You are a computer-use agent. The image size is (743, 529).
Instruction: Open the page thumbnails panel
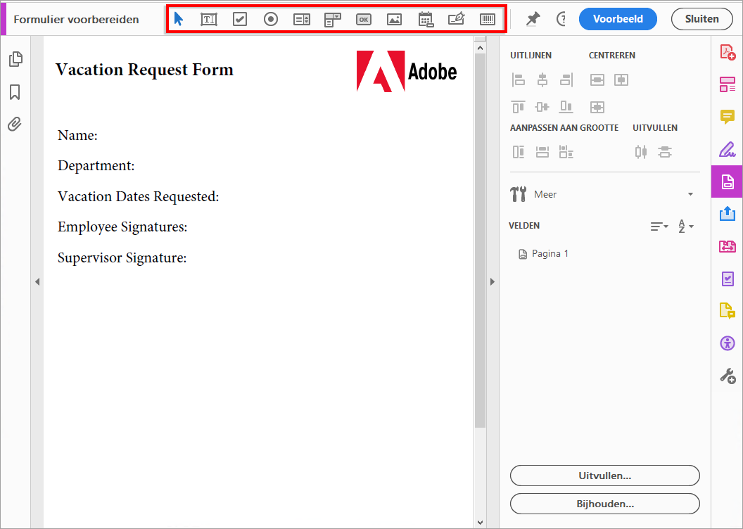[x=15, y=60]
